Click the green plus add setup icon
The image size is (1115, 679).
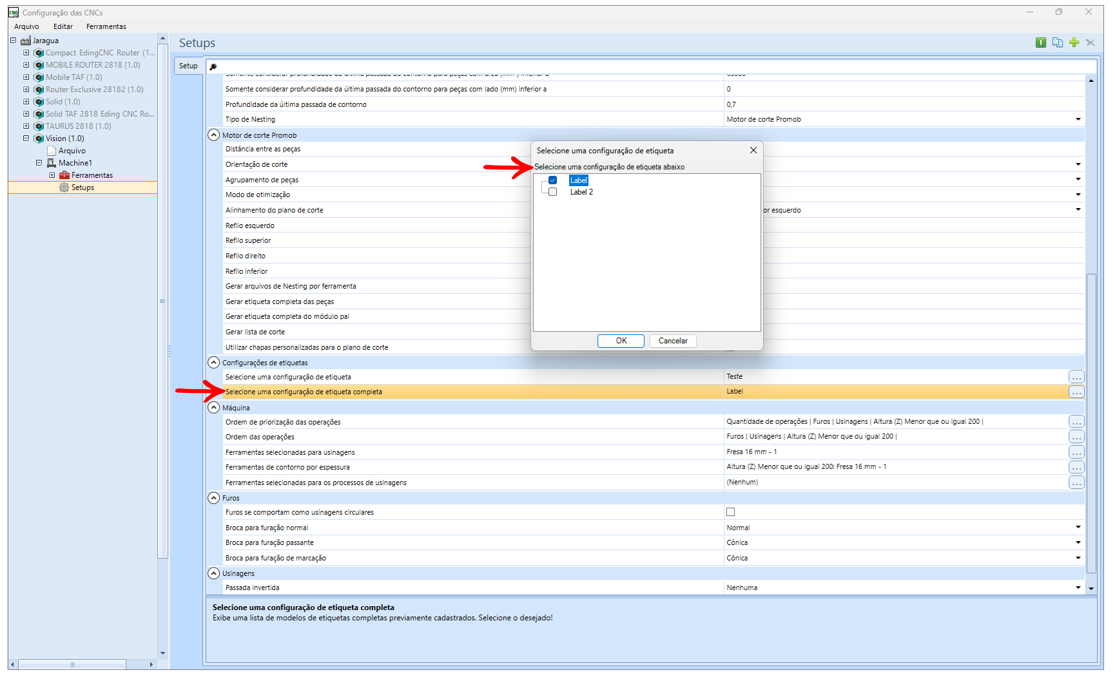point(1074,43)
